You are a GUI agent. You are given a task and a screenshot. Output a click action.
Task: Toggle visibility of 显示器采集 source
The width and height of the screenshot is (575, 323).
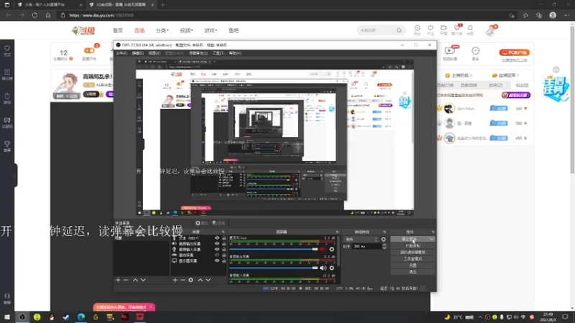click(x=217, y=261)
